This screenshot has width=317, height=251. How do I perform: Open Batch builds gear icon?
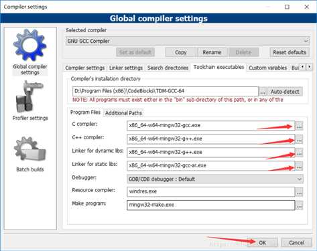tap(29, 149)
